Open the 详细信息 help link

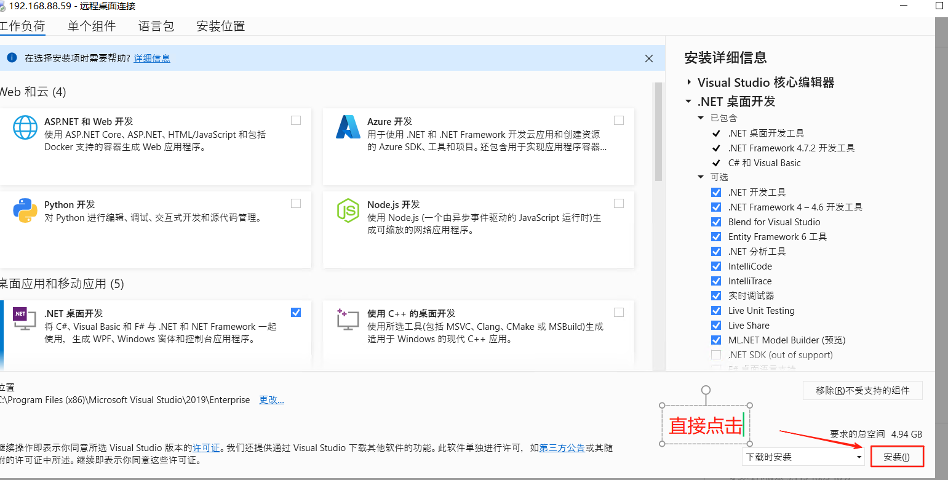pos(152,58)
